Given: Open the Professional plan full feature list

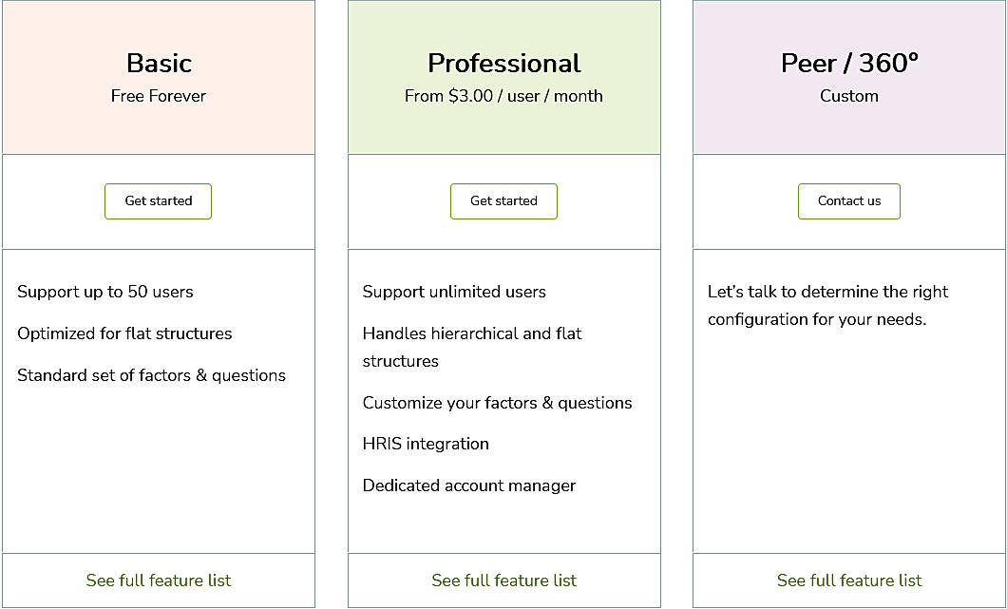Looking at the screenshot, I should 503,580.
